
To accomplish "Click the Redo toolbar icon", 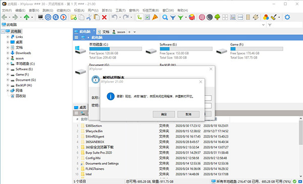I will pos(126,17).
